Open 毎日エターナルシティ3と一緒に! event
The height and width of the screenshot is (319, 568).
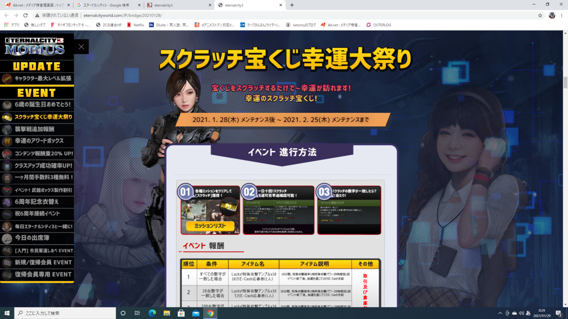[x=37, y=226]
